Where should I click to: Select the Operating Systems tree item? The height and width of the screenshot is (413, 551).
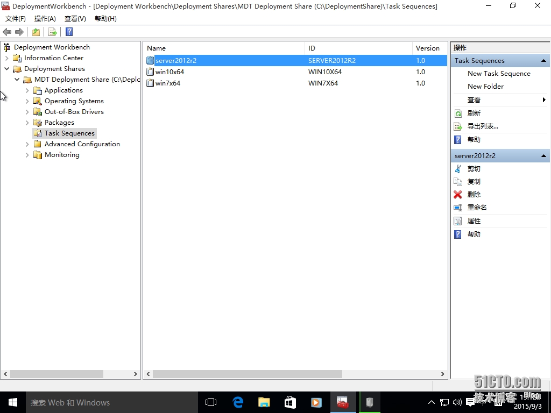coord(74,101)
